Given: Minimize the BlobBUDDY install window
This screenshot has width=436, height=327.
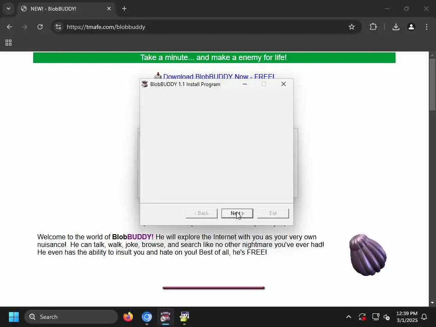Looking at the screenshot, I should click(x=245, y=84).
